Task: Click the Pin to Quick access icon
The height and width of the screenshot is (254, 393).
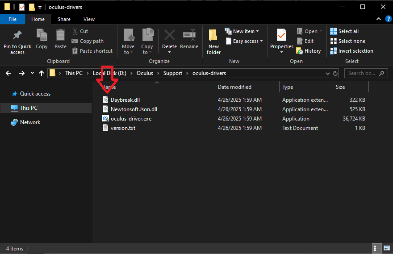Action: [17, 35]
